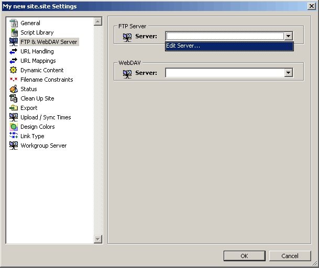Click the category list scroll up arrow
This screenshot has height=268, width=319.
coord(98,21)
